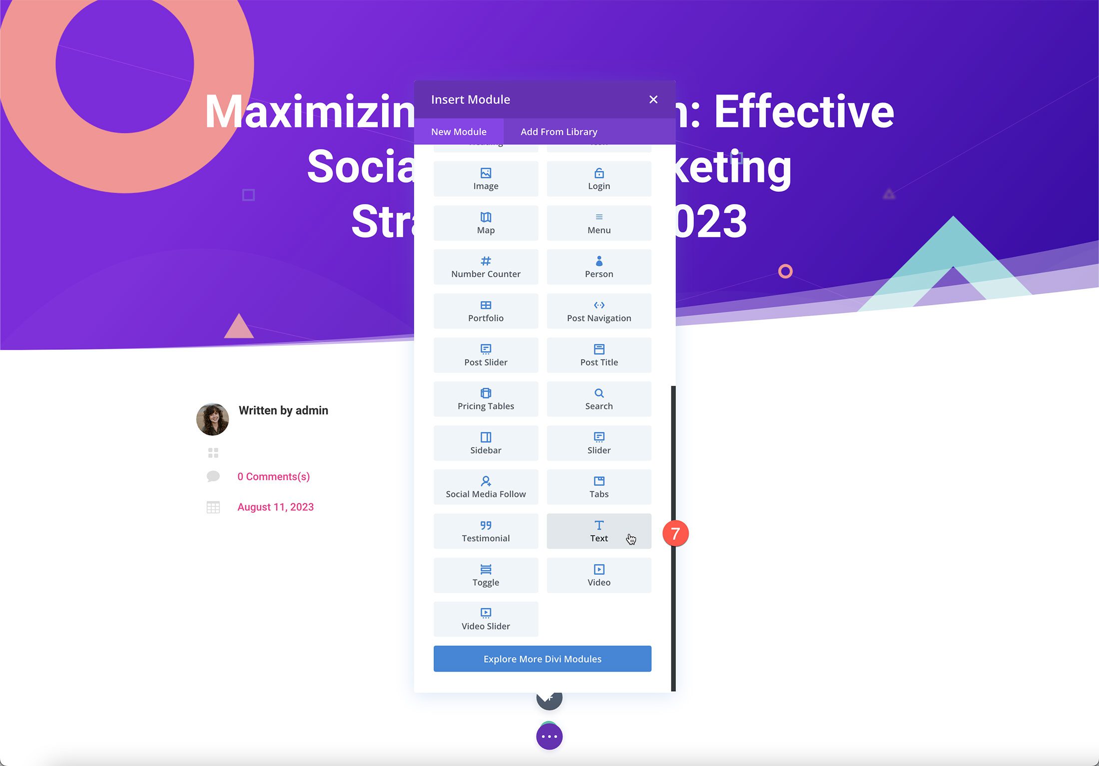Click the Map module option

(x=485, y=223)
